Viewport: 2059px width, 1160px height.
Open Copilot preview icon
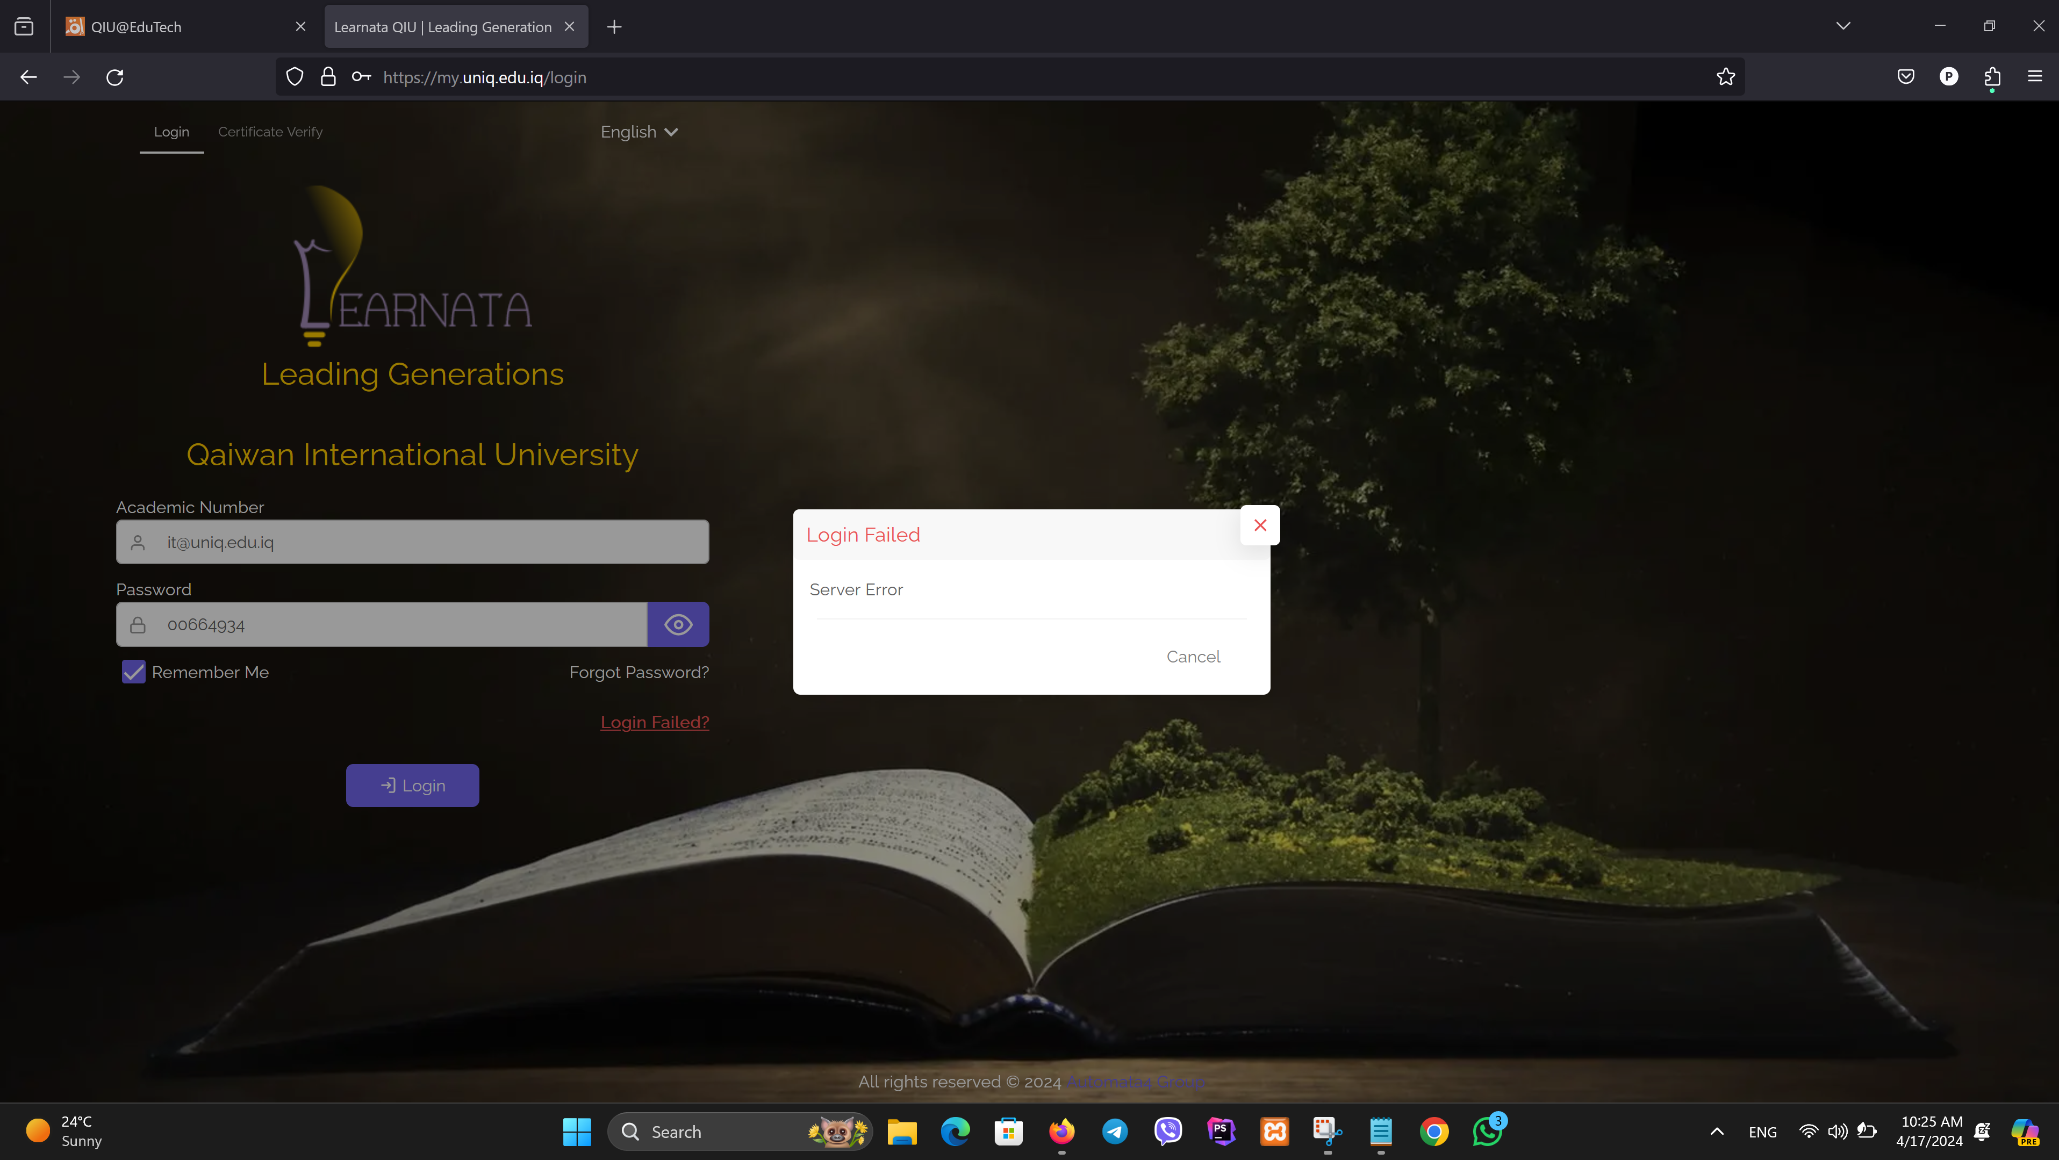tap(2026, 1131)
